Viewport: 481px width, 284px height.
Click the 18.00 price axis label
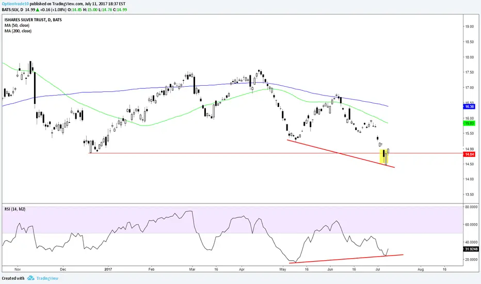(469, 57)
